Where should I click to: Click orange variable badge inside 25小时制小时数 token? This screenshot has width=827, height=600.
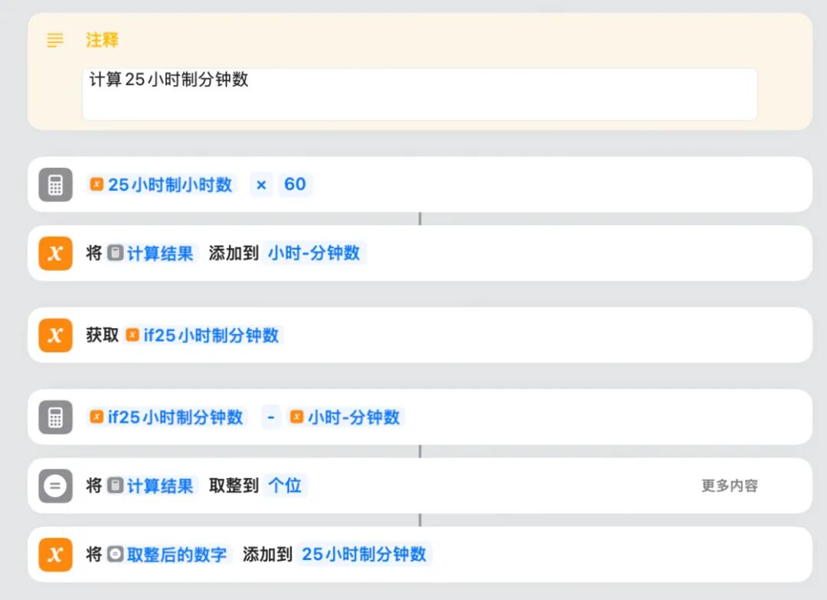pos(96,184)
